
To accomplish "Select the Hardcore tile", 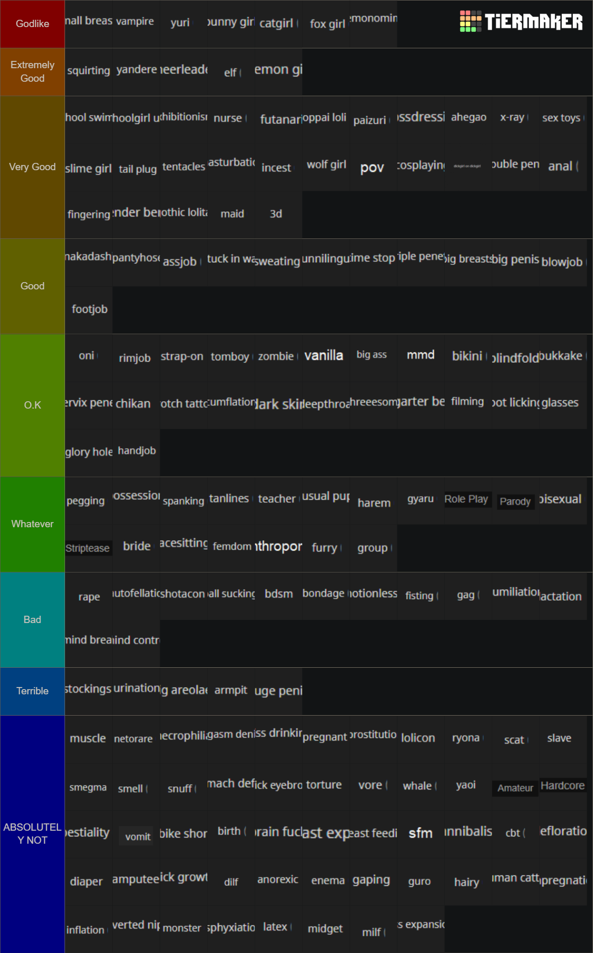I will tap(563, 786).
